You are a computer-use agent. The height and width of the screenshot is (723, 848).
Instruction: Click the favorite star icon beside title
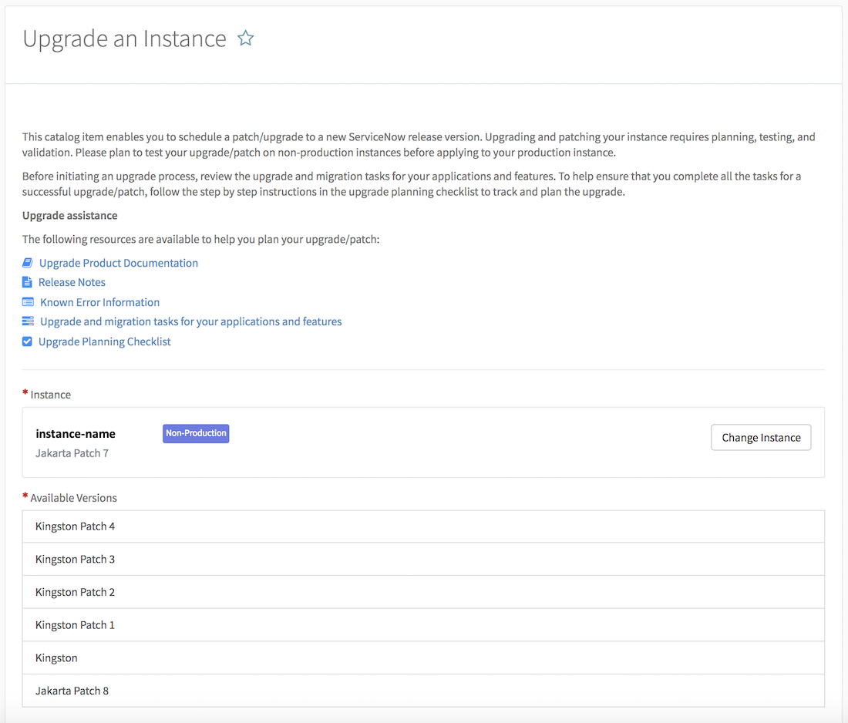click(x=245, y=39)
